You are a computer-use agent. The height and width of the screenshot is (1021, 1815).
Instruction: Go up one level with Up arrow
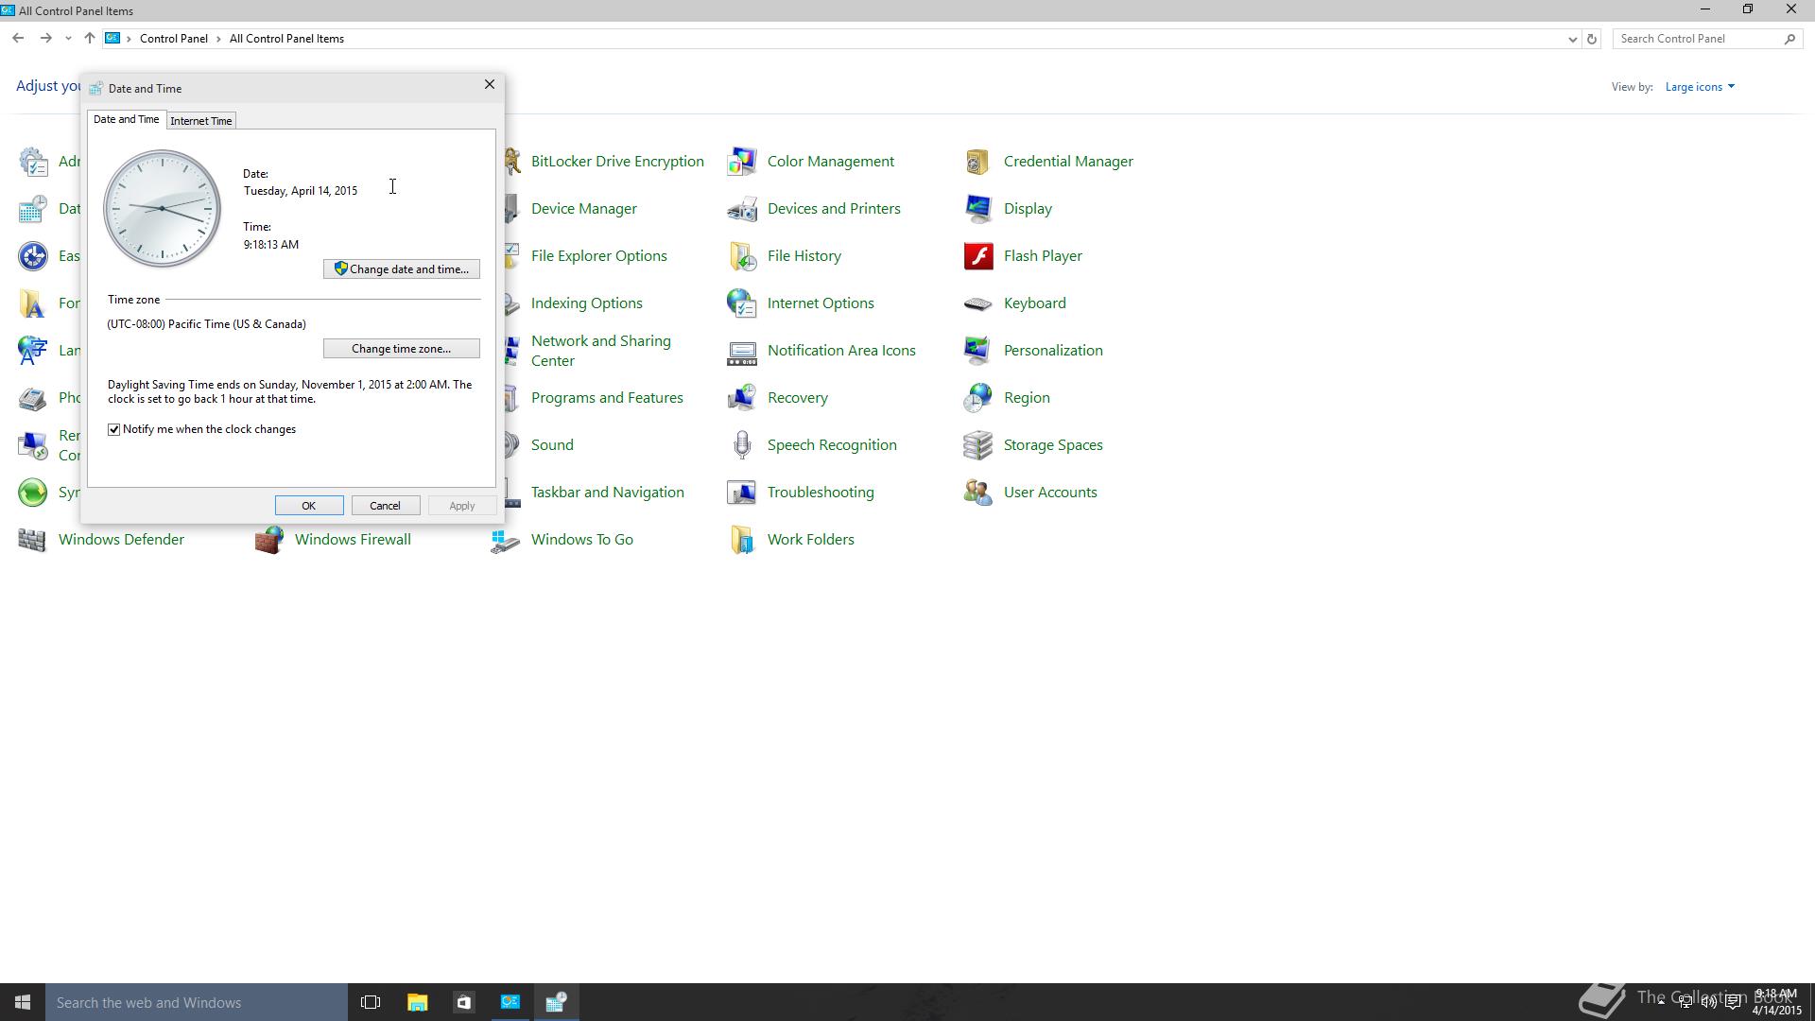pos(90,39)
